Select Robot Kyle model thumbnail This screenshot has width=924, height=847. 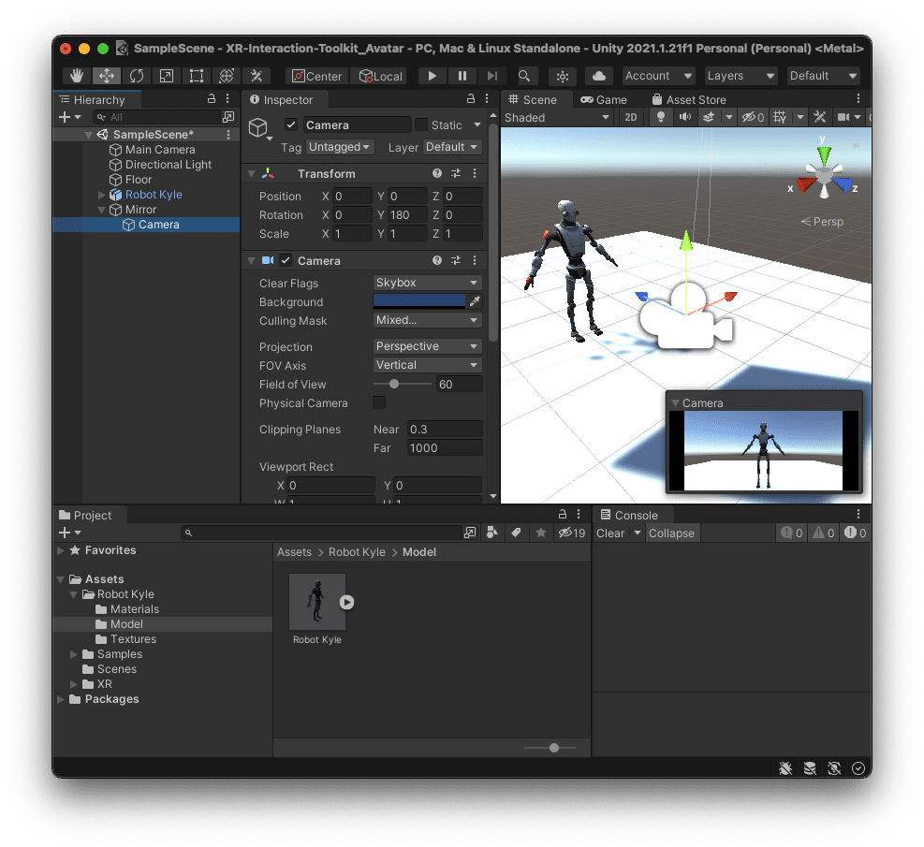click(317, 602)
